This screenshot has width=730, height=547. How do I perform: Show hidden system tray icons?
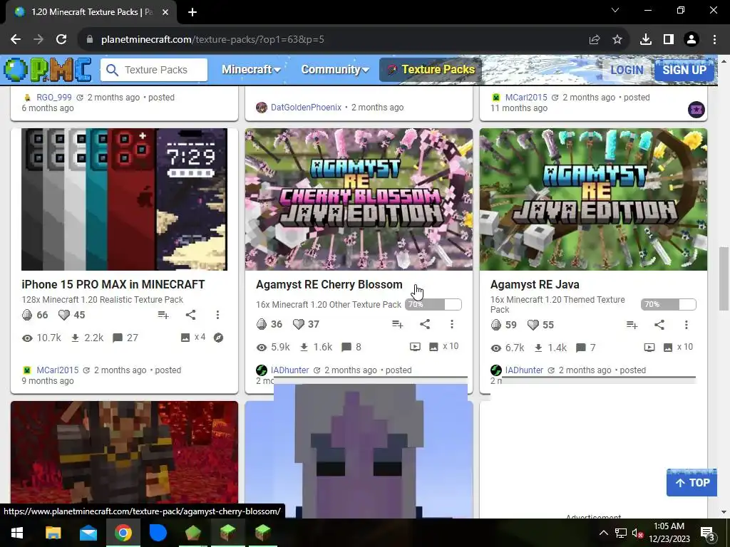pos(603,533)
